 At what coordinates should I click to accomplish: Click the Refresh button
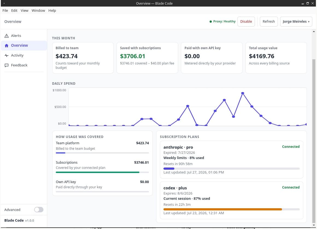click(269, 21)
